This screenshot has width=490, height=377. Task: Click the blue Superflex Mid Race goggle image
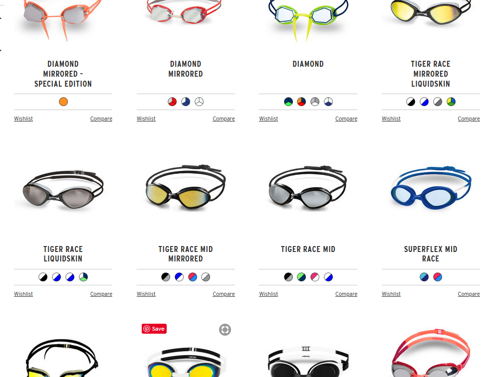(431, 188)
